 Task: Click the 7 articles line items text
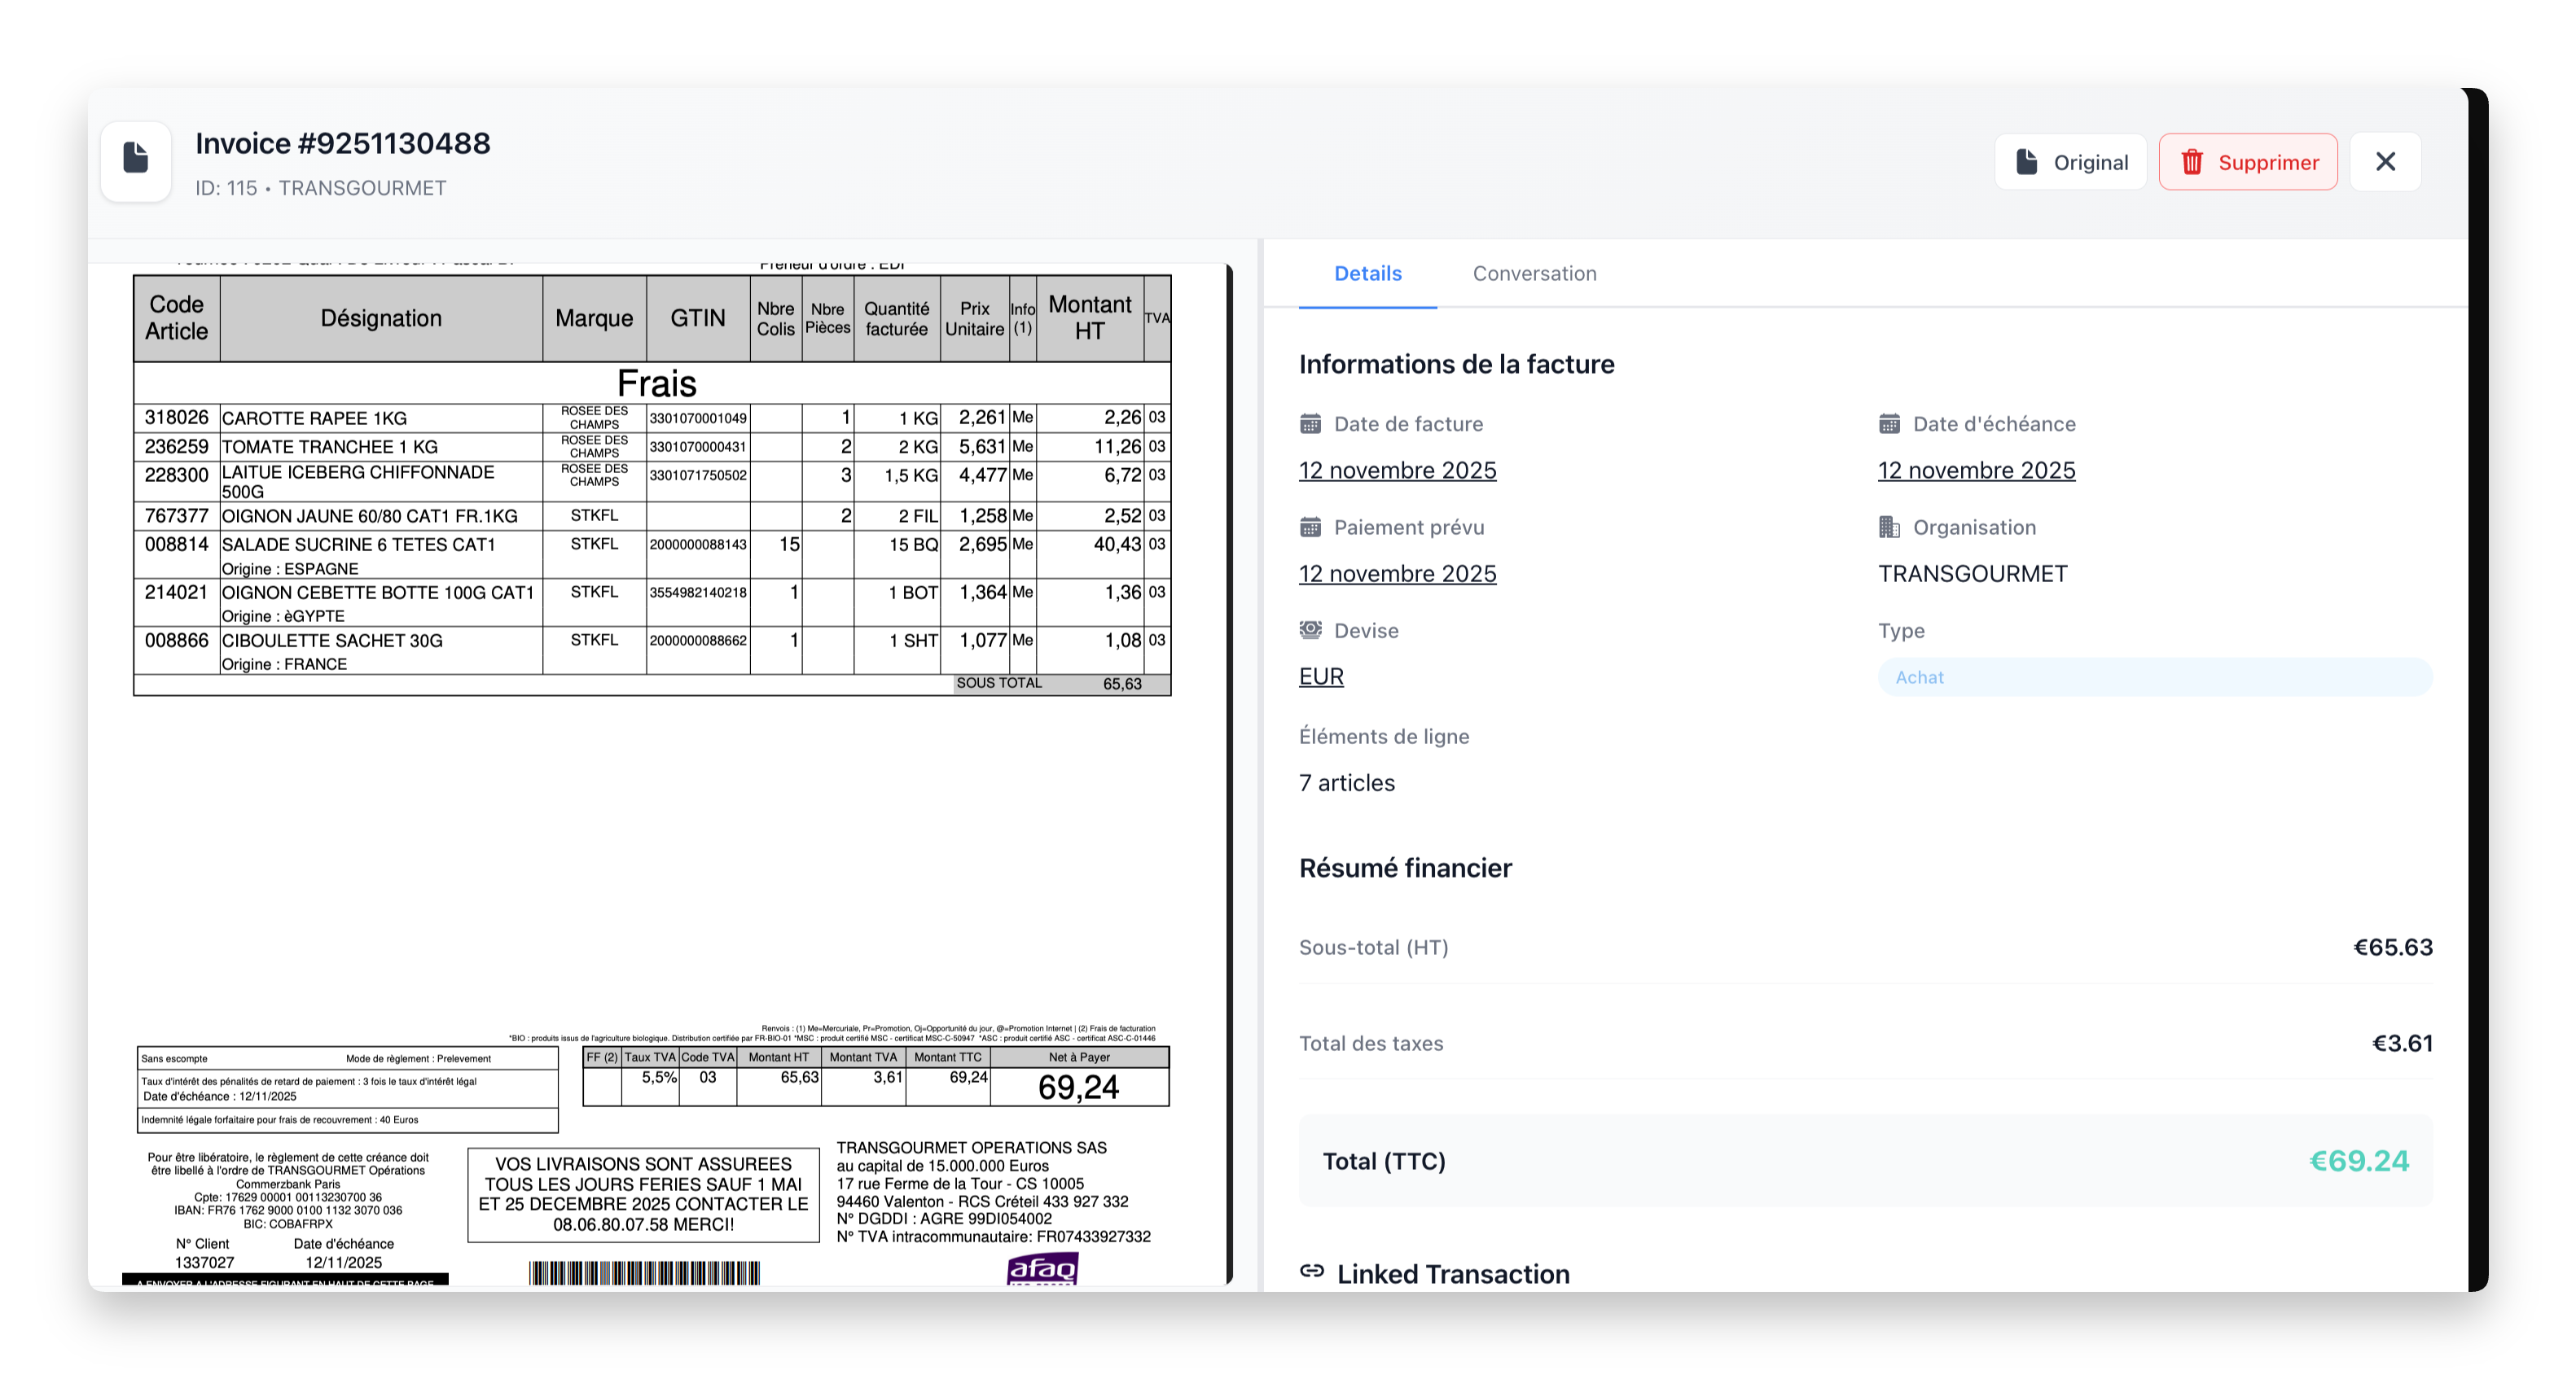1346,783
